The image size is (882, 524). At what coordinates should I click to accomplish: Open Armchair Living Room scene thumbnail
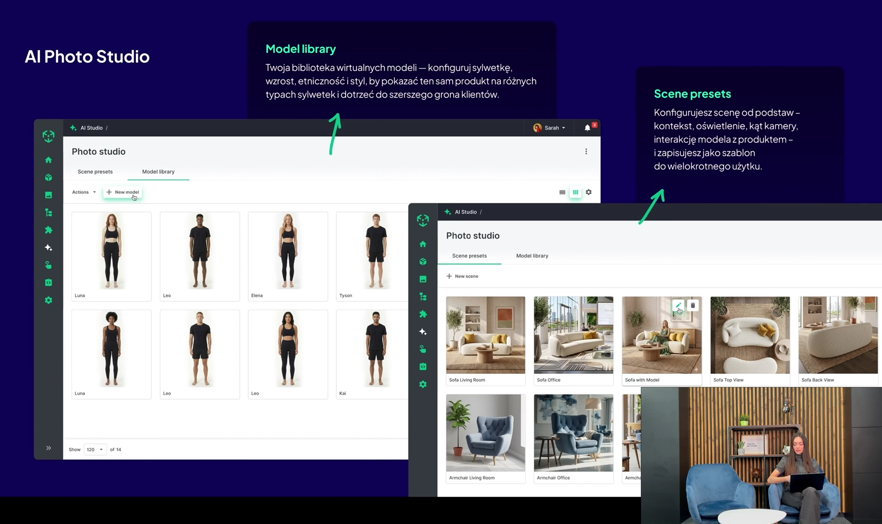[x=485, y=433]
